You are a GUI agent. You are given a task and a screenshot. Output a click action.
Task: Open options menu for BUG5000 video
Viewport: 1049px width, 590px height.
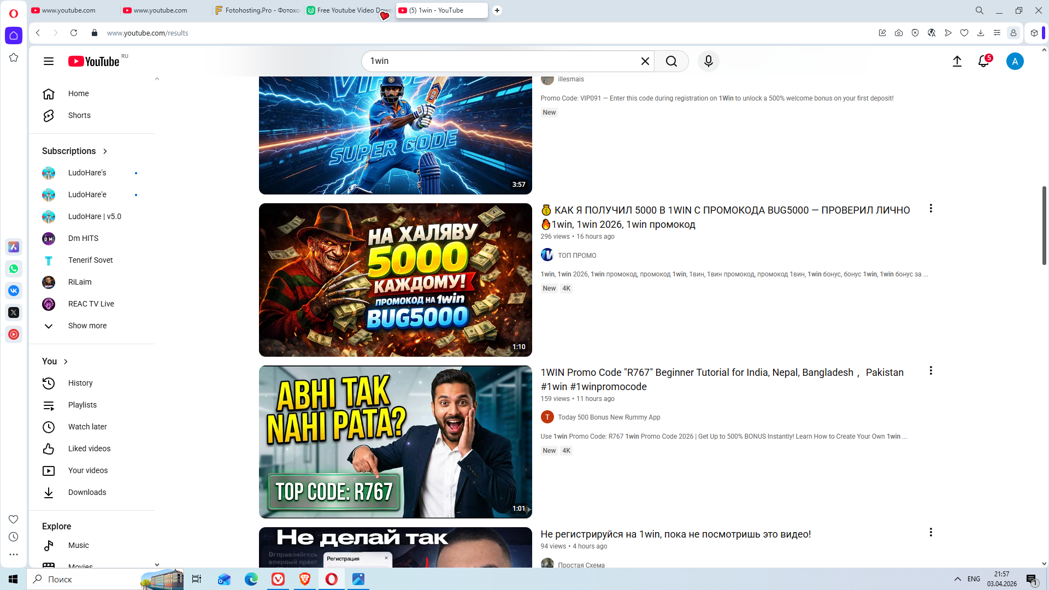pyautogui.click(x=930, y=209)
